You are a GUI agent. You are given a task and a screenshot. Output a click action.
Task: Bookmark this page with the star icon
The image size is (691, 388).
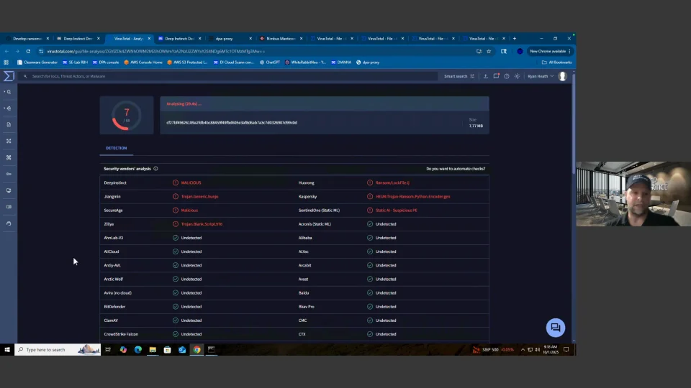[x=489, y=51]
